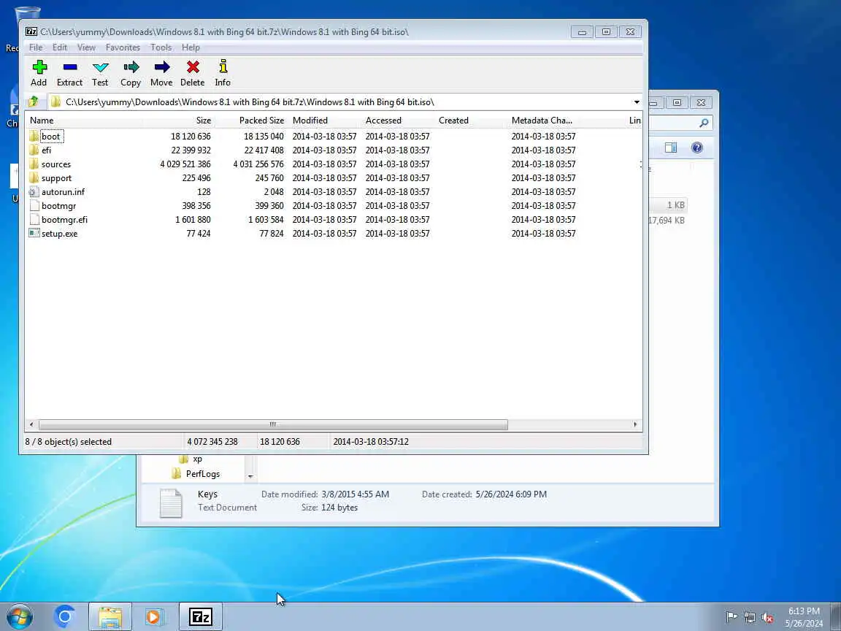Select the setup.exe file icon

(34, 234)
